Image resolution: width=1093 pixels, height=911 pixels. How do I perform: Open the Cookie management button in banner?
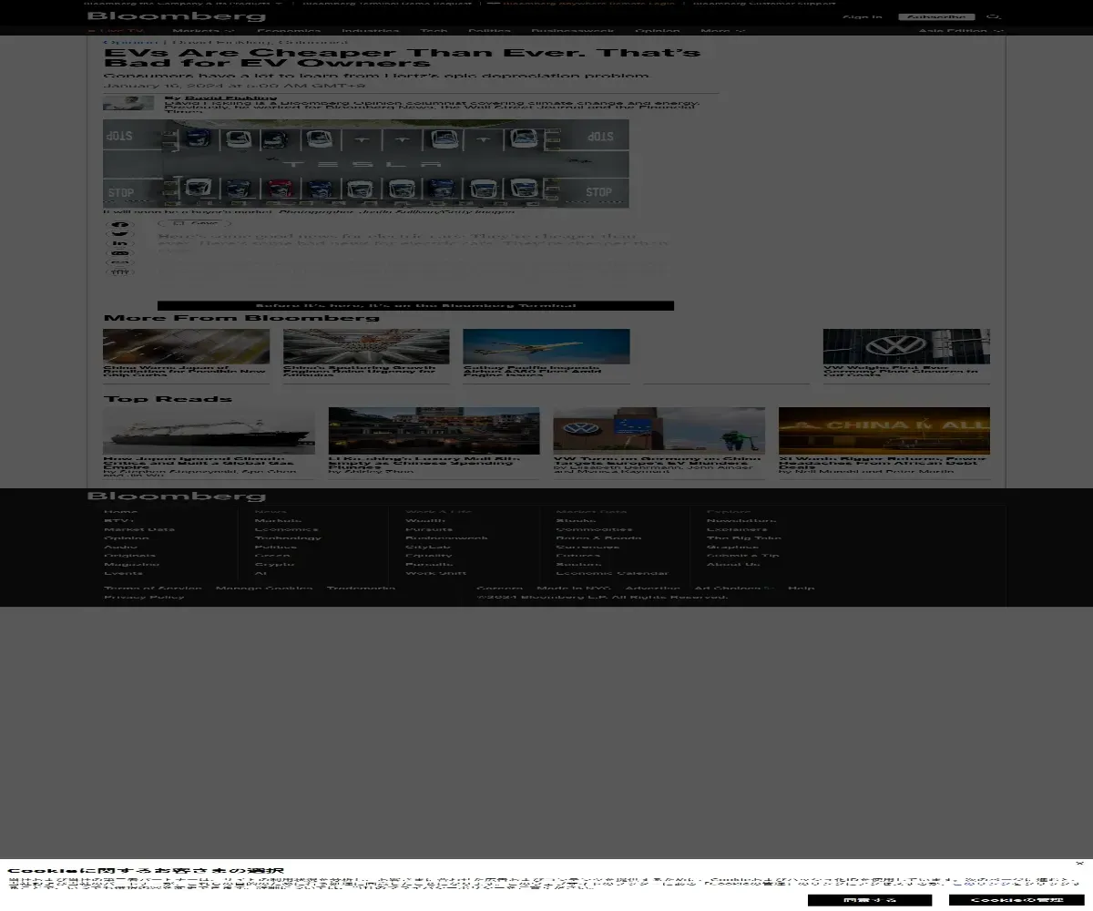point(1016,900)
